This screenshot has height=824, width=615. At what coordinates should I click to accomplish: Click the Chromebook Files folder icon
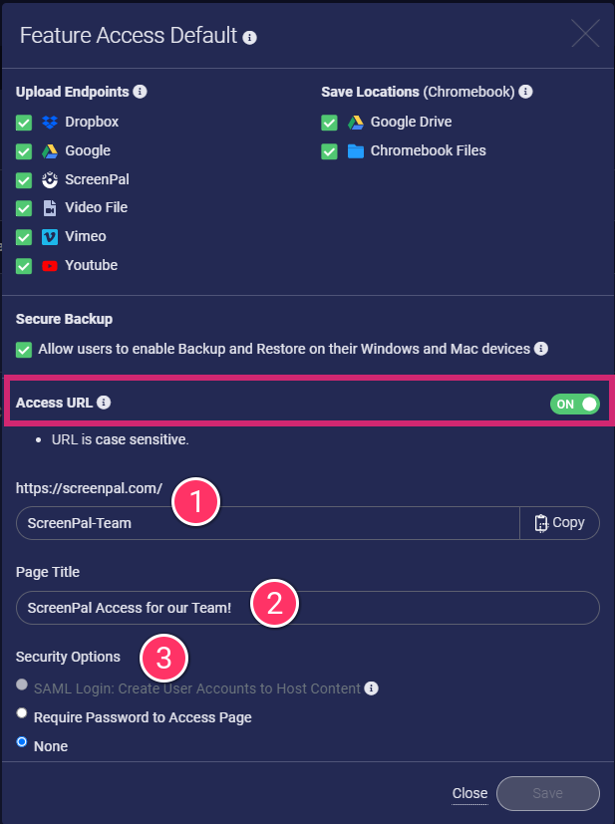pos(356,151)
